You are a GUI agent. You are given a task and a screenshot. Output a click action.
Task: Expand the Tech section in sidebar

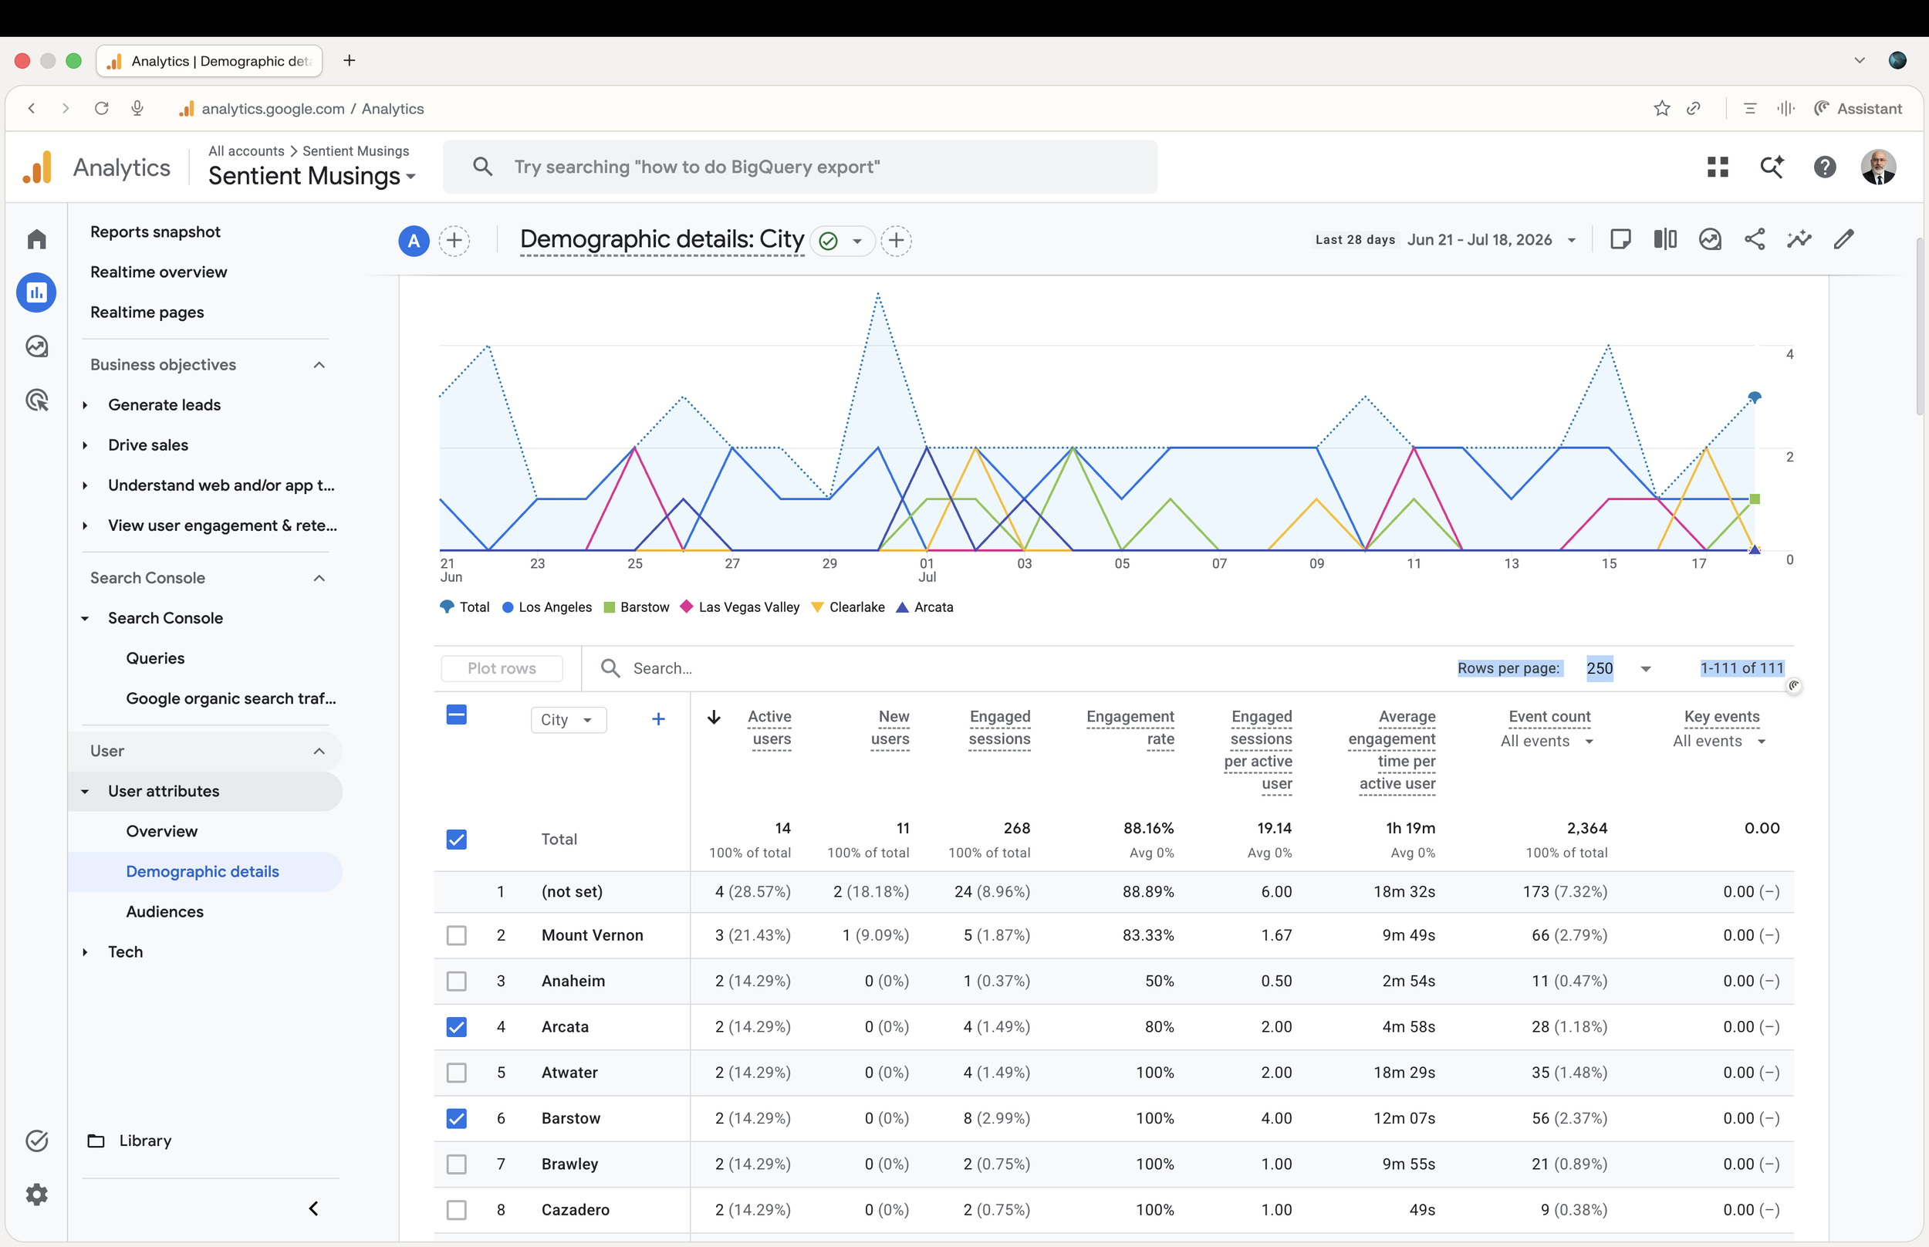coord(125,951)
